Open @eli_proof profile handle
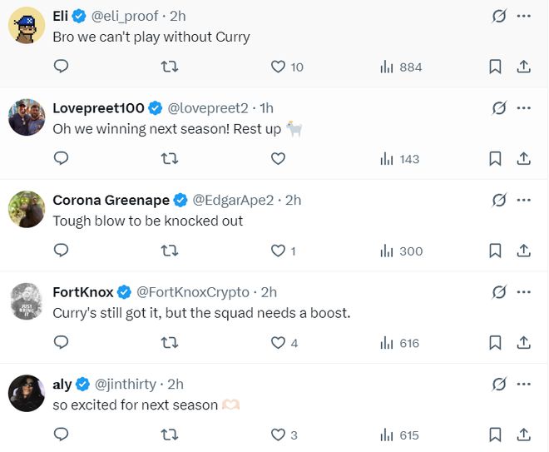This screenshot has height=452, width=549. click(x=126, y=16)
